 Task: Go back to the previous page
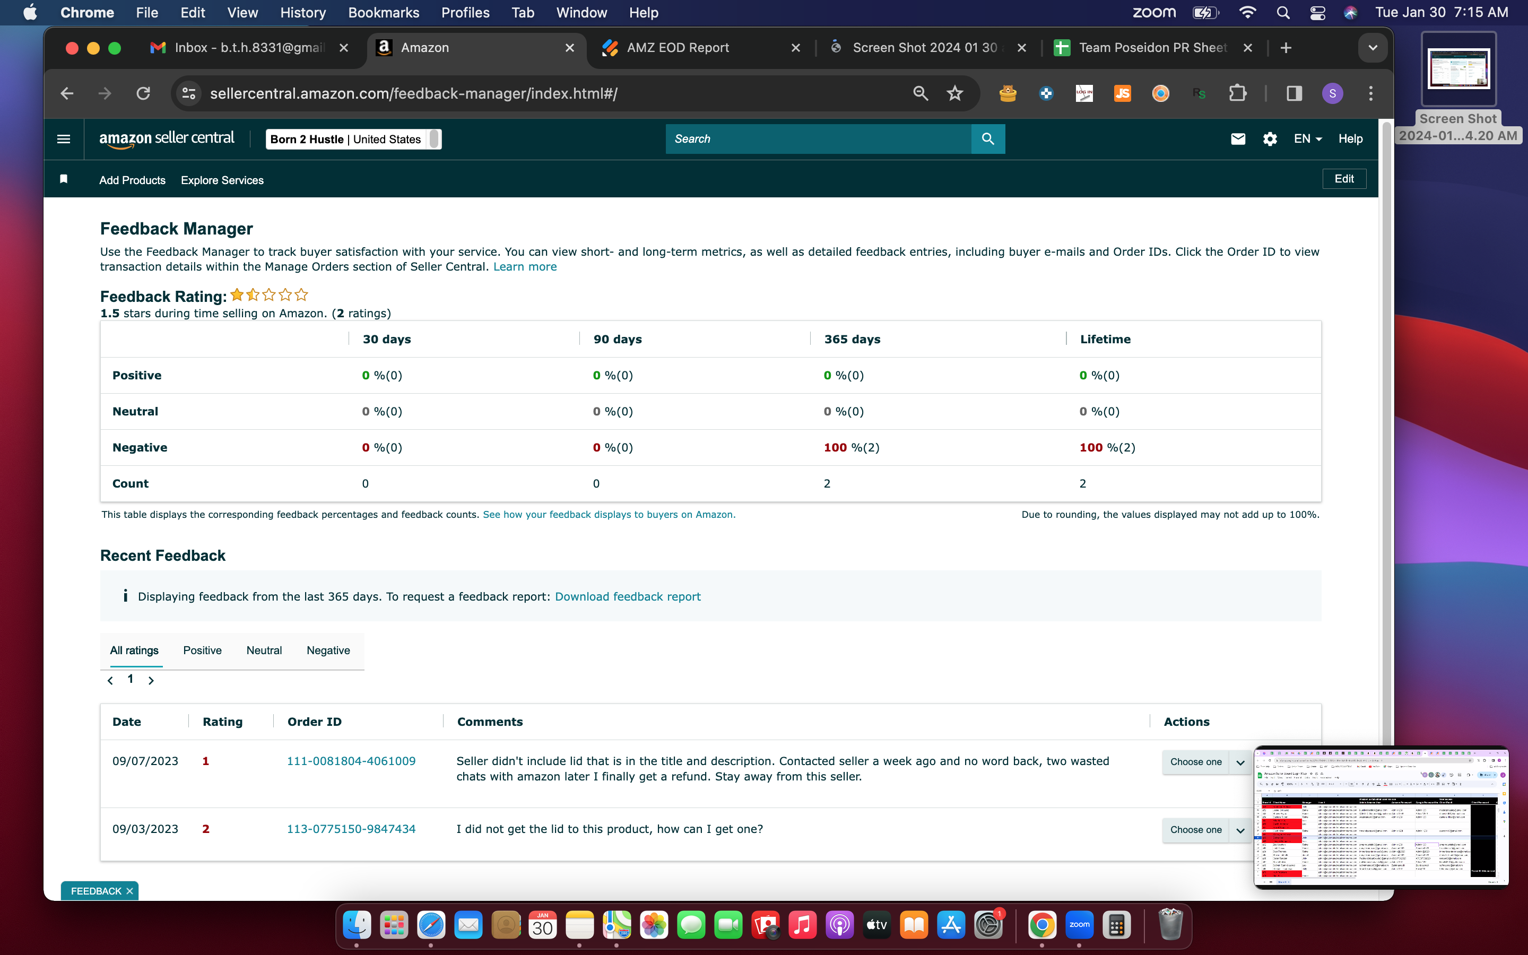click(67, 93)
